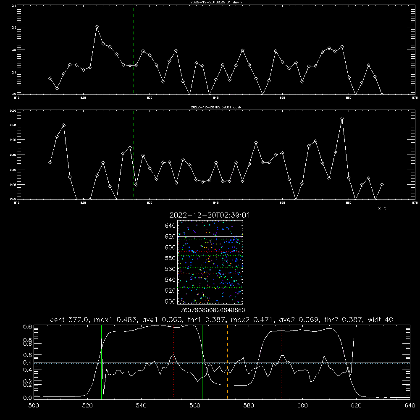Screen dimensions: 420x420
Task: Click the right green dashed line in the dusk plot
Action: 232,155
